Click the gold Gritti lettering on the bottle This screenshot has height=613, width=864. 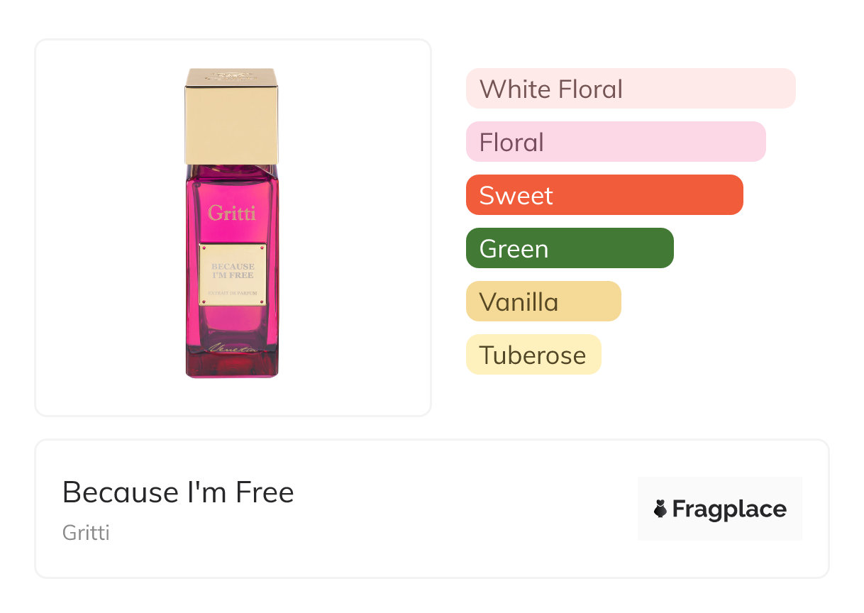point(232,212)
